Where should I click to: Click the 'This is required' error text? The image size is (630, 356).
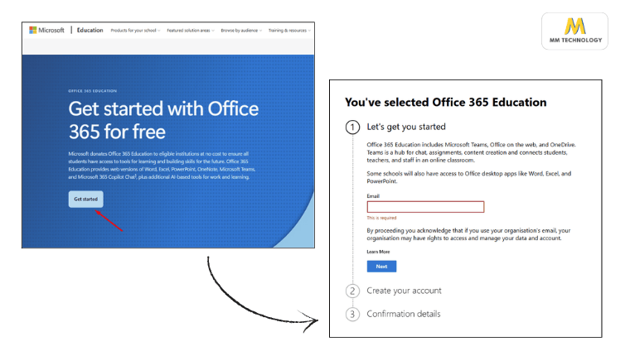[x=381, y=218]
